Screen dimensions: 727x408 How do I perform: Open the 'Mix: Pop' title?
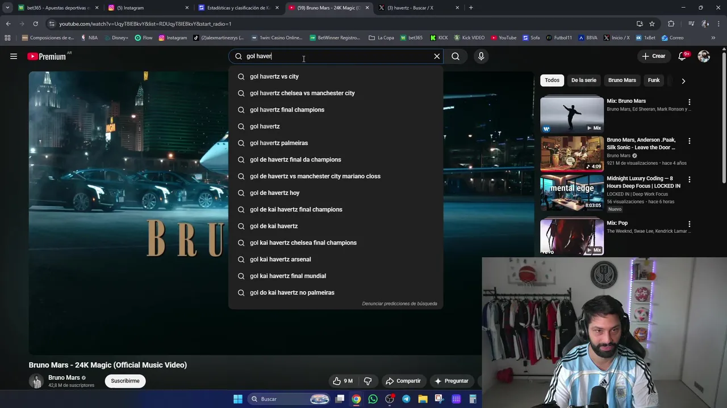617,223
